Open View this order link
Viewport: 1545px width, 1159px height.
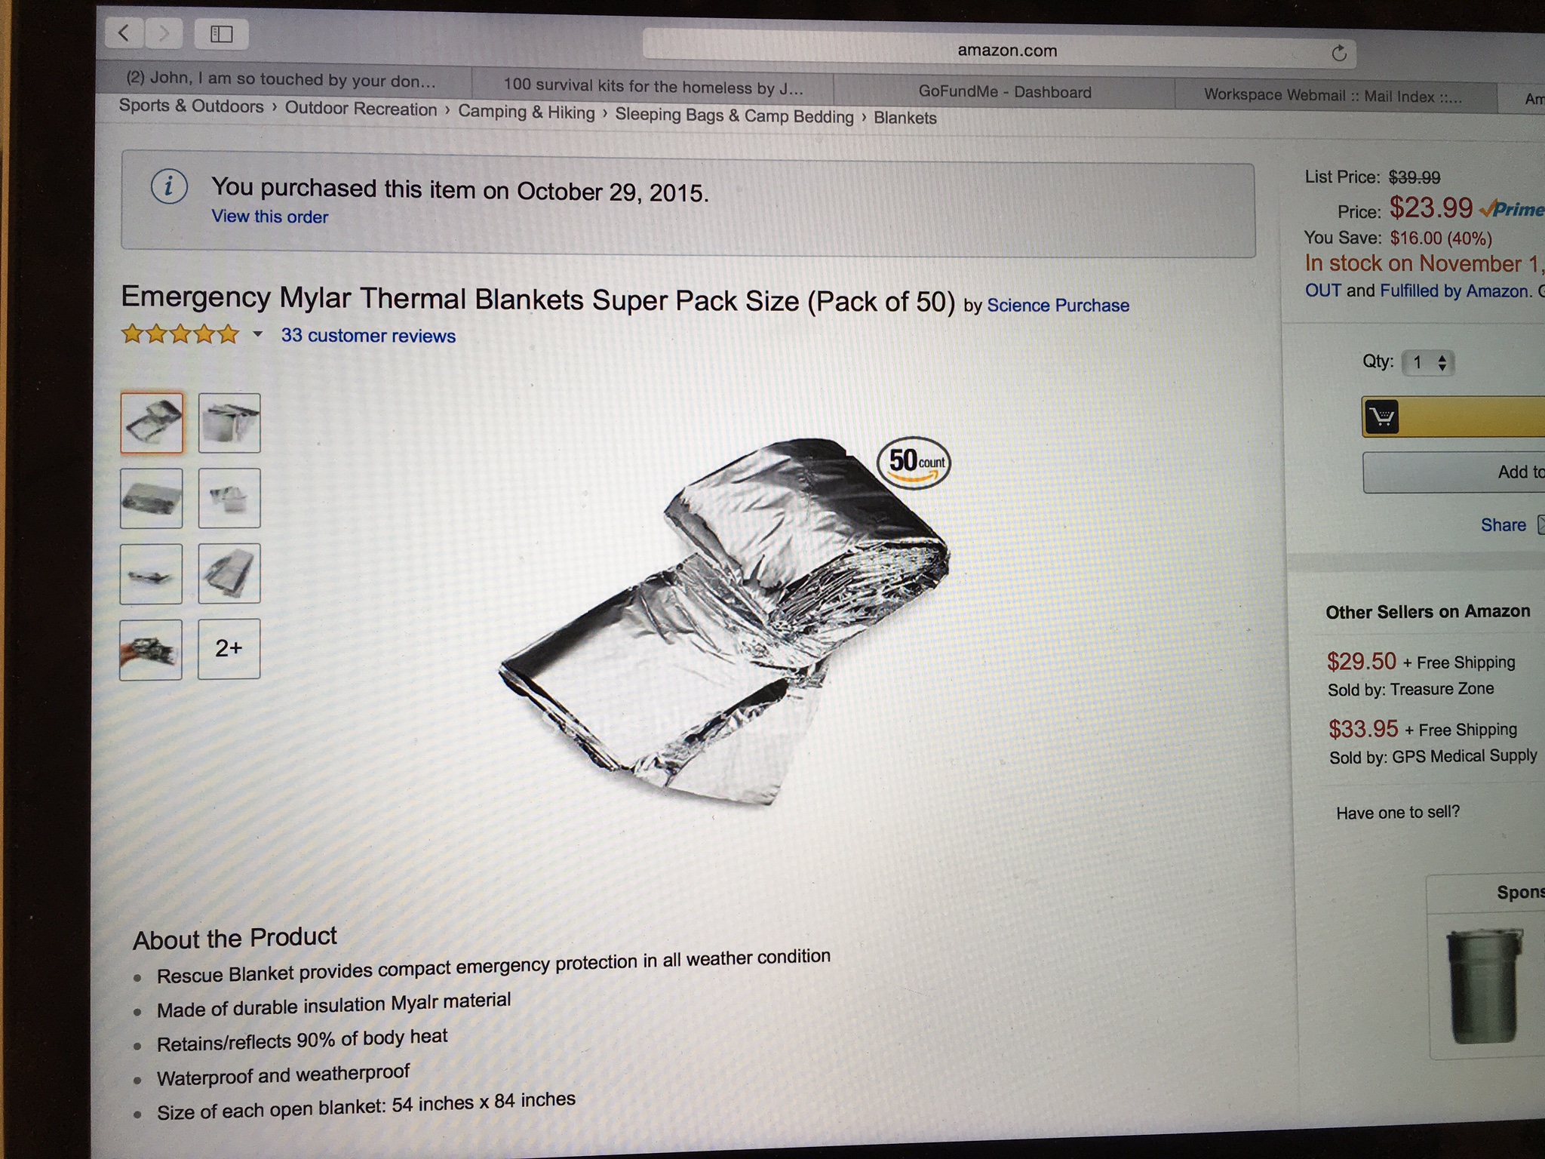270,217
